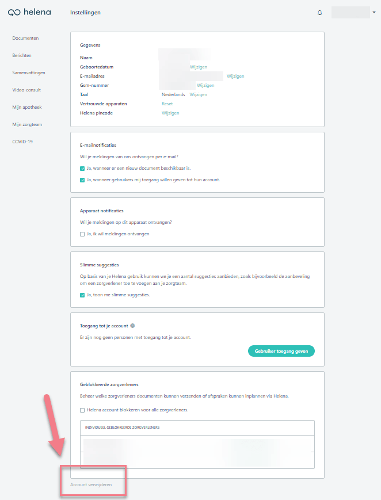The width and height of the screenshot is (381, 500).
Task: Go to Berichten in the sidebar
Action: (22, 55)
